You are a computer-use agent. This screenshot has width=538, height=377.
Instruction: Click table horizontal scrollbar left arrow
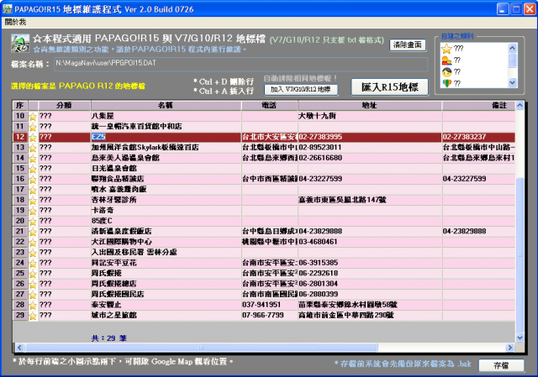19,348
